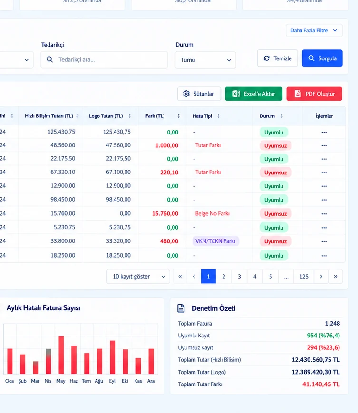The height and width of the screenshot is (413, 358).
Task: Click the VKN/TCKN Farkı error tag
Action: pyautogui.click(x=215, y=241)
